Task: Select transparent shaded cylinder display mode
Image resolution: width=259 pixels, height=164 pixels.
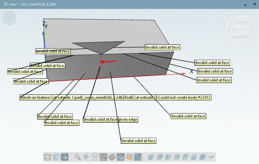Action: [56, 157]
